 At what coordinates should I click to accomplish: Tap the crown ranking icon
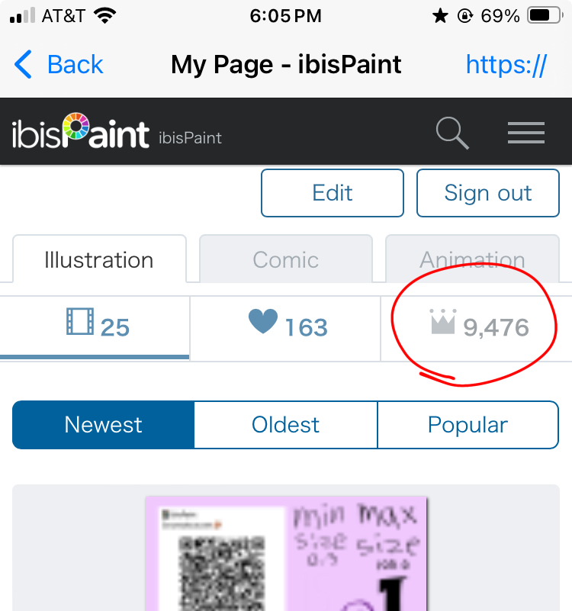[x=443, y=323]
